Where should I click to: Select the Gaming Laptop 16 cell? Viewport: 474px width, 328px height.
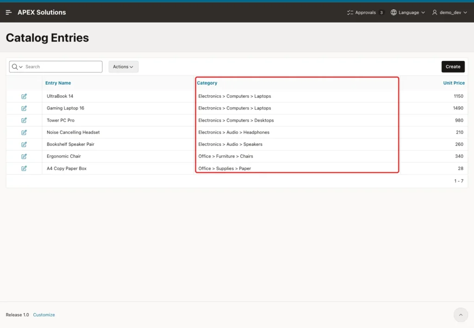point(65,108)
